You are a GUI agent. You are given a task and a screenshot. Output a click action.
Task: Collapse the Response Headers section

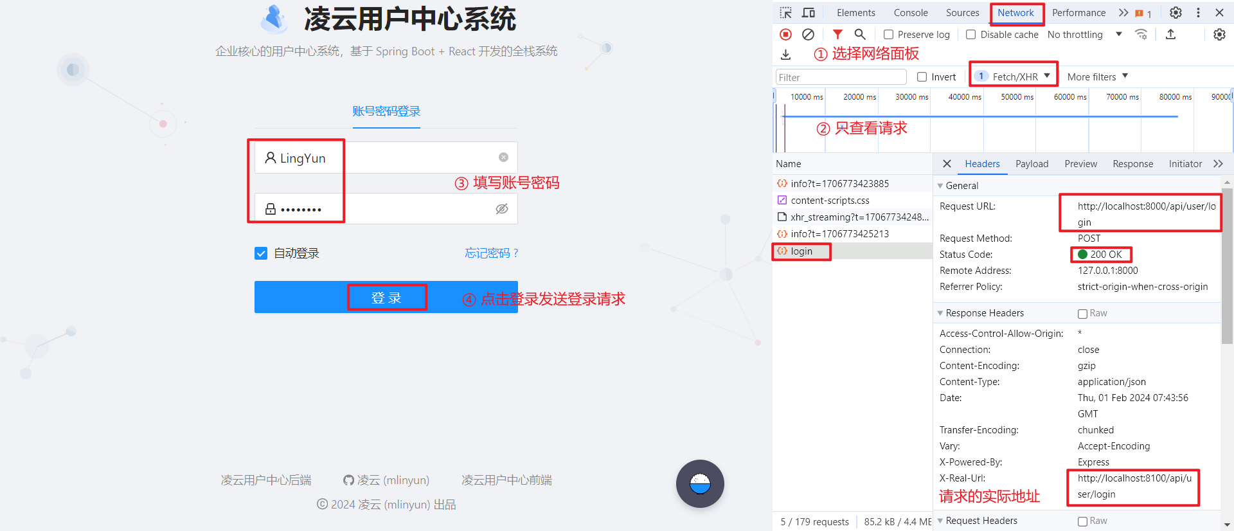click(940, 313)
